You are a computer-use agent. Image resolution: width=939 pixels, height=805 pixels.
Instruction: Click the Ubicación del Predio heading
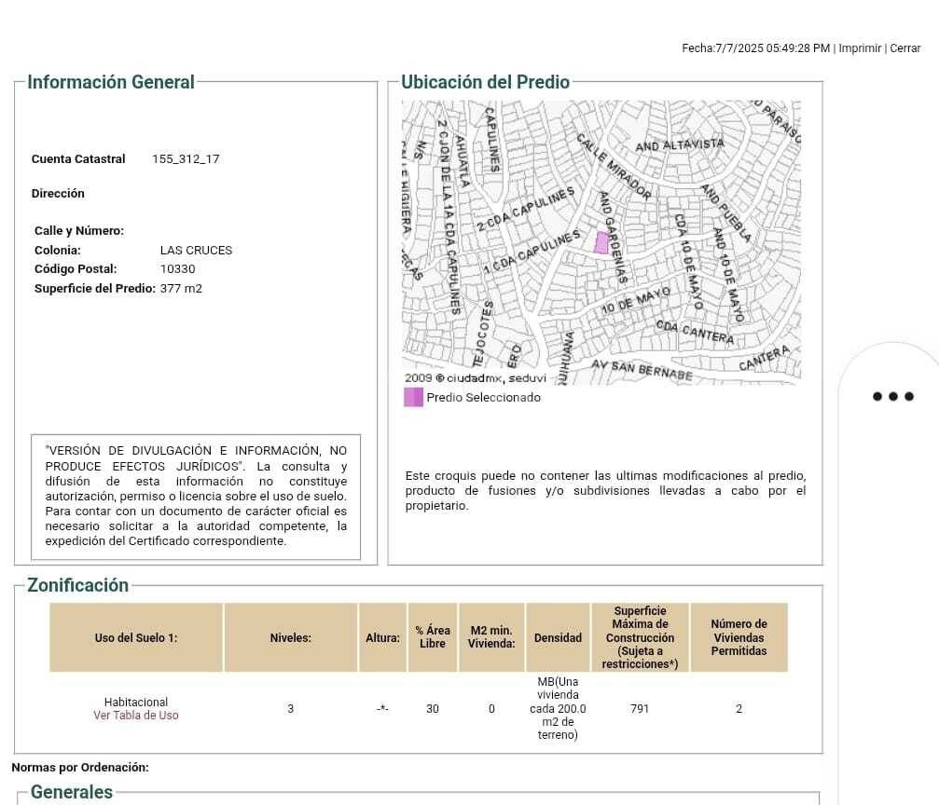[x=485, y=82]
